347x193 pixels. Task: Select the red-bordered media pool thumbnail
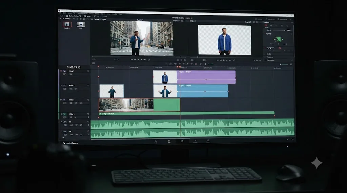(x=67, y=24)
